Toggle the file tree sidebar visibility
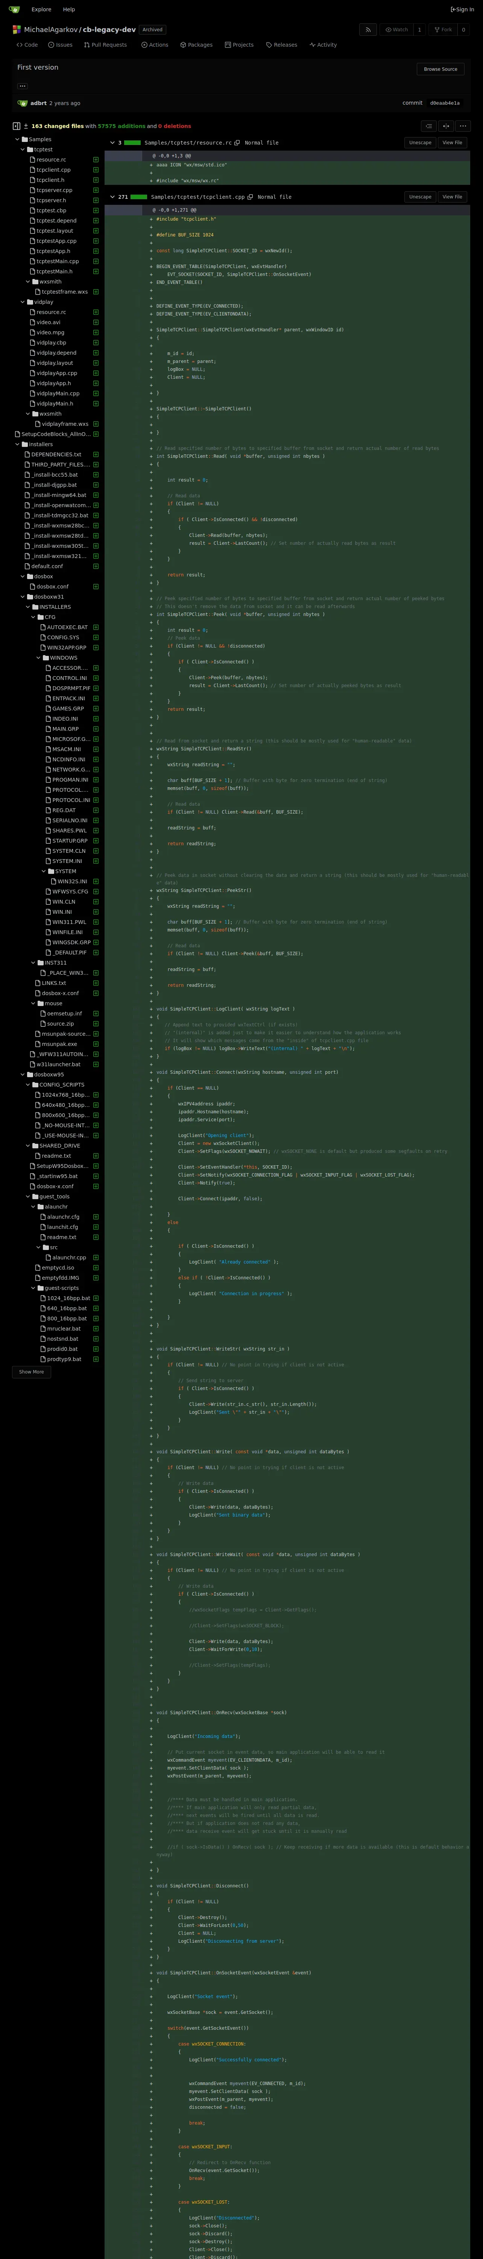The image size is (483, 2259). (17, 126)
